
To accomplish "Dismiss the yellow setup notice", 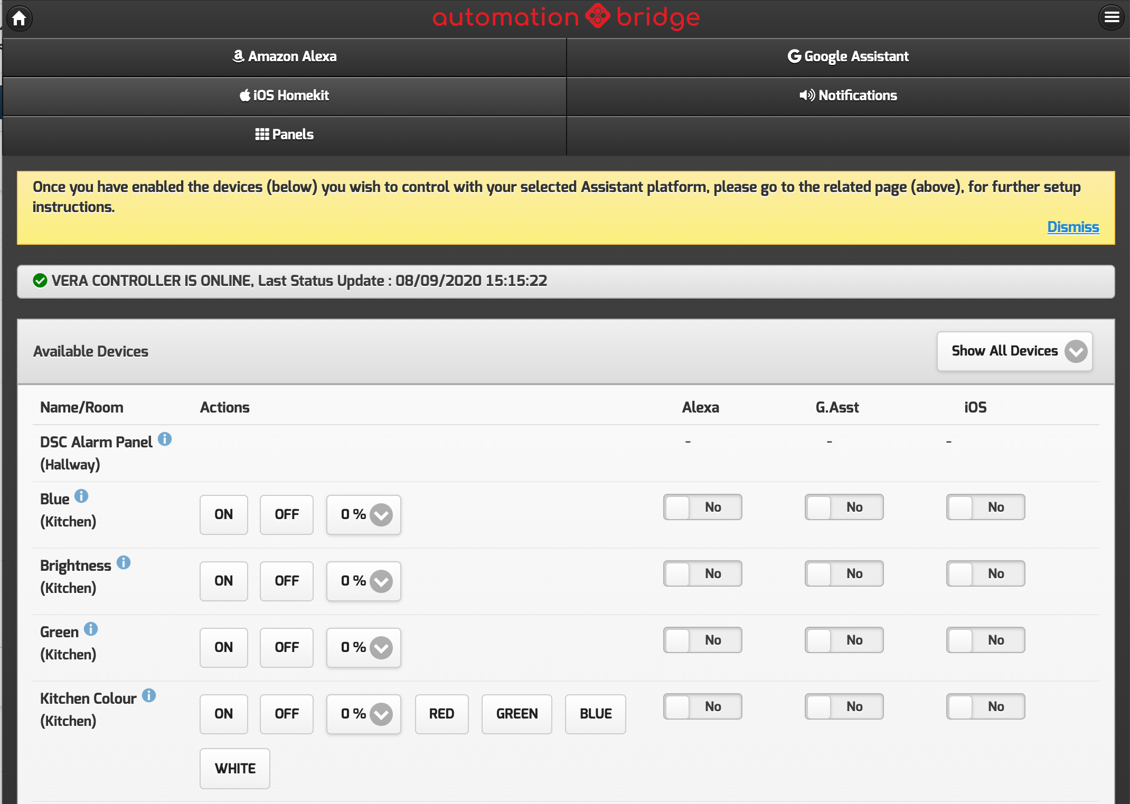I will point(1073,227).
